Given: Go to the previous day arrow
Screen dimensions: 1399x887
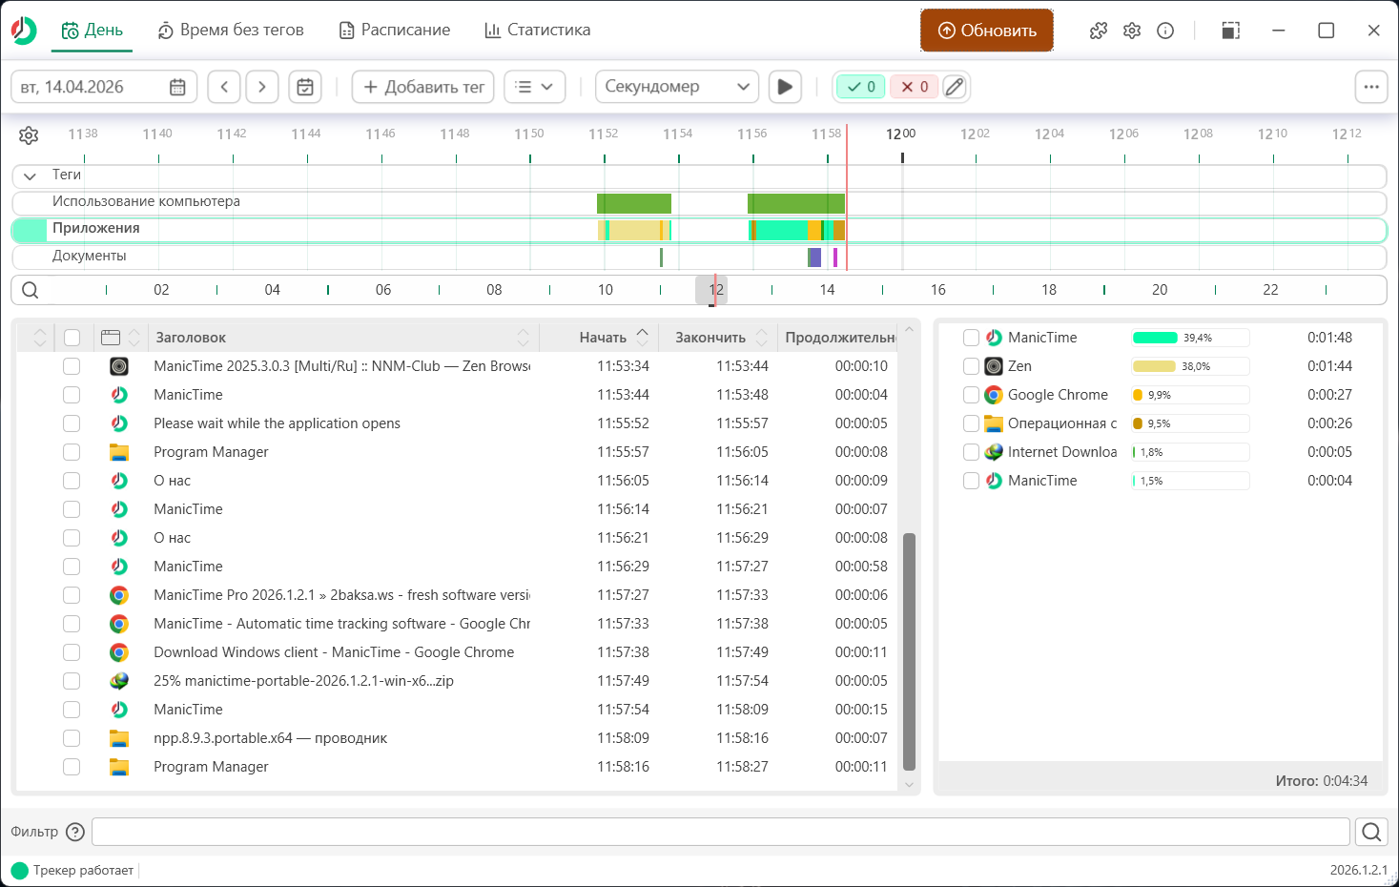Looking at the screenshot, I should coord(224,87).
